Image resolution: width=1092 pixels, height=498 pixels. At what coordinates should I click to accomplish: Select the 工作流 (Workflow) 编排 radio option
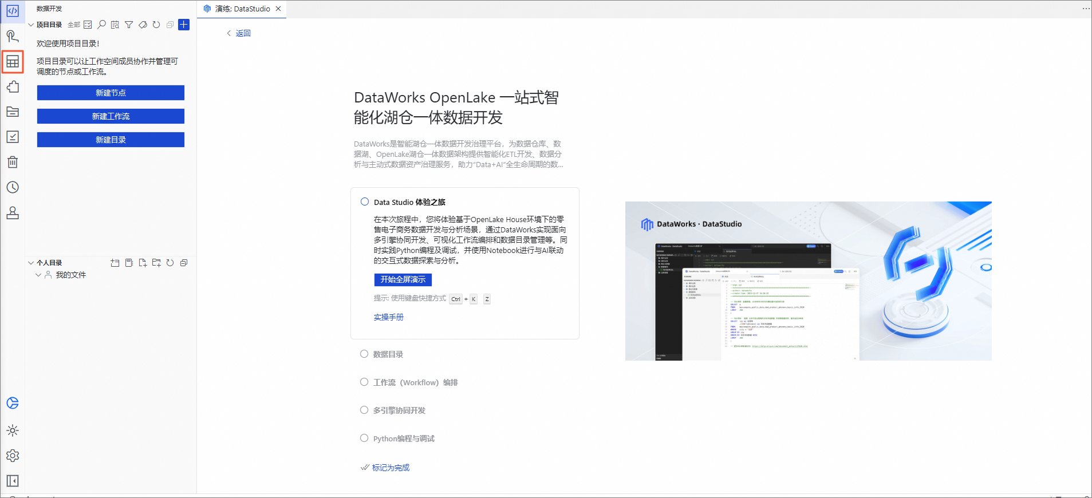pyautogui.click(x=364, y=382)
